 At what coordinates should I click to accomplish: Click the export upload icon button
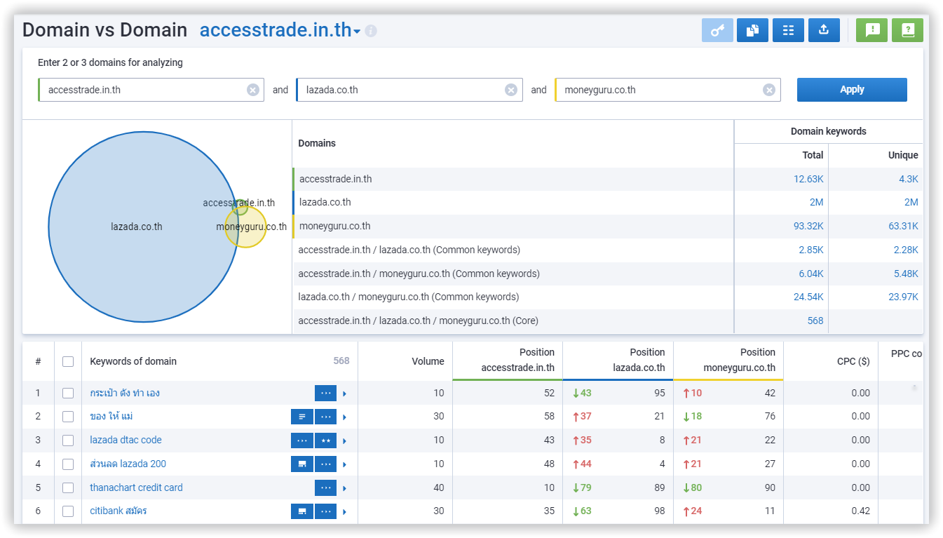[824, 30]
